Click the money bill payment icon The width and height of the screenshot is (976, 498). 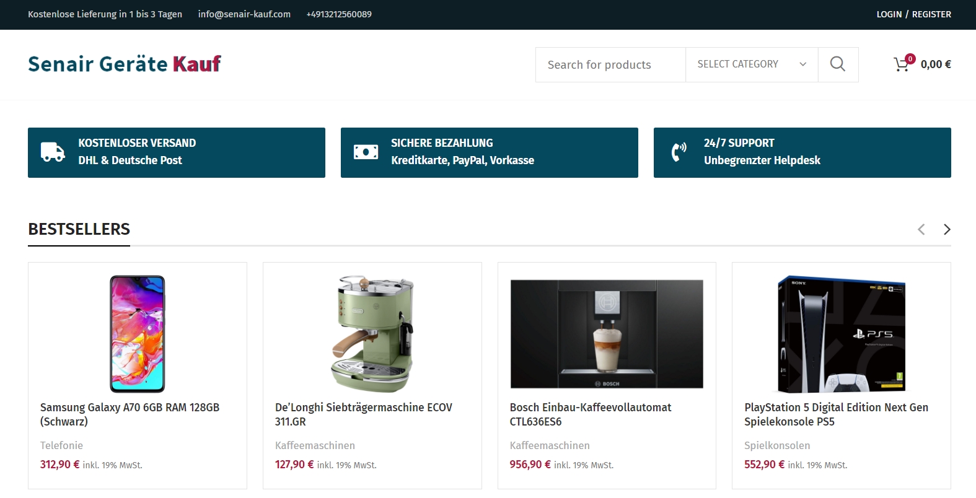pyautogui.click(x=366, y=152)
